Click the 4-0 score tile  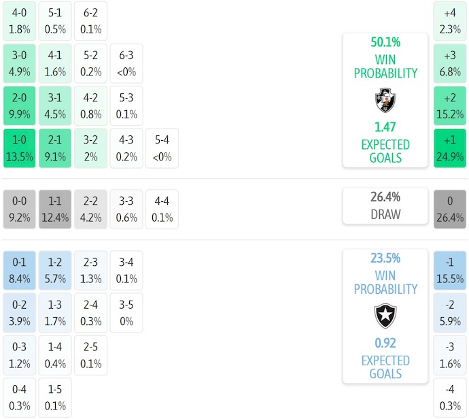point(19,20)
